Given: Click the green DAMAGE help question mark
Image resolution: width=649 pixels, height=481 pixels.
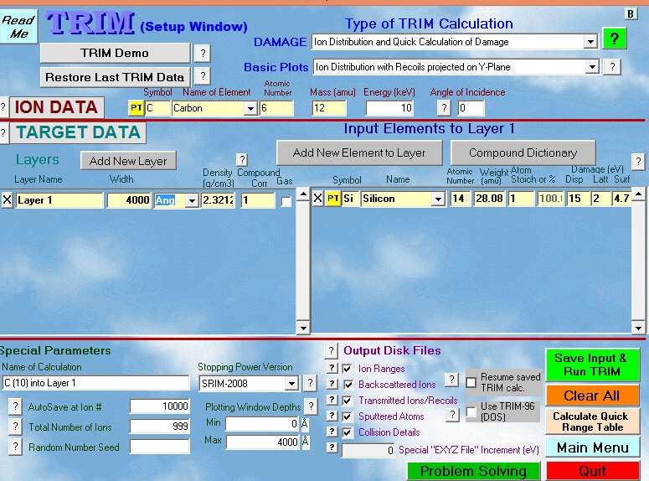Looking at the screenshot, I should [x=614, y=39].
